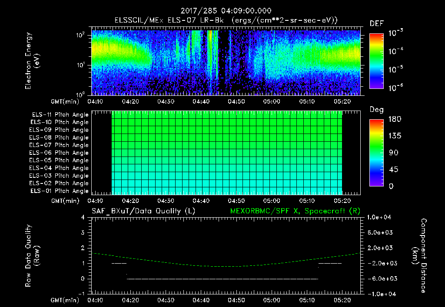Viewport: 445px width, 307px height.
Task: Click the ELS-09 Pitch Angle row label
Action: [x=59, y=130]
